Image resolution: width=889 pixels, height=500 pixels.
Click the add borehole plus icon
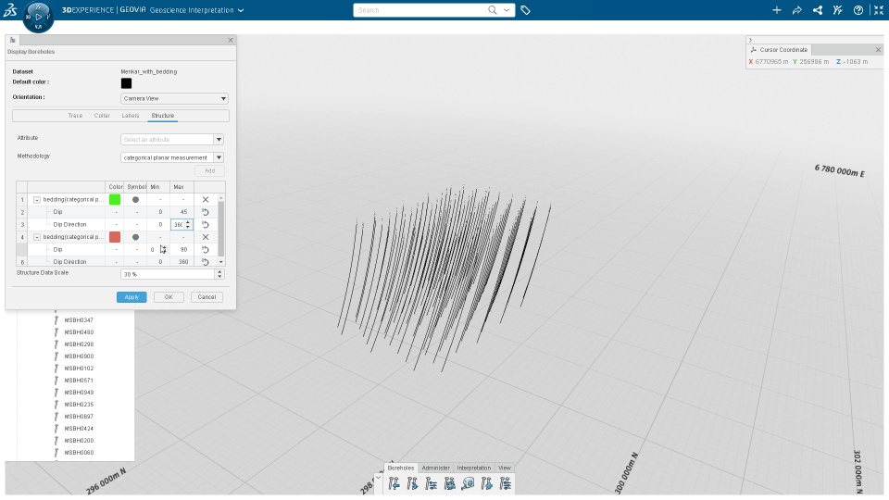(486, 483)
